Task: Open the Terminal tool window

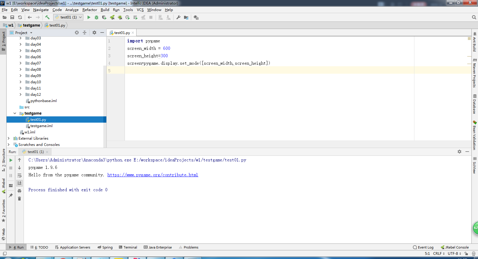Action: [x=128, y=247]
